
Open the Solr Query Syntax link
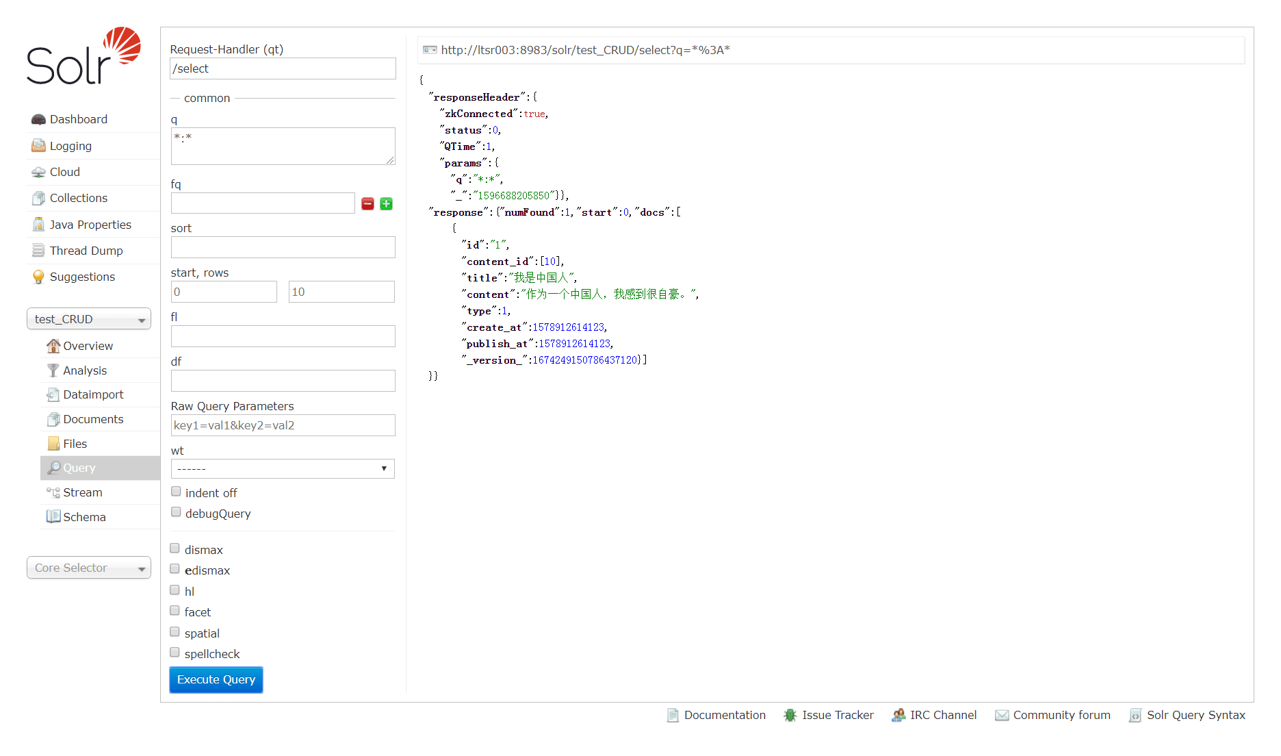point(1196,715)
